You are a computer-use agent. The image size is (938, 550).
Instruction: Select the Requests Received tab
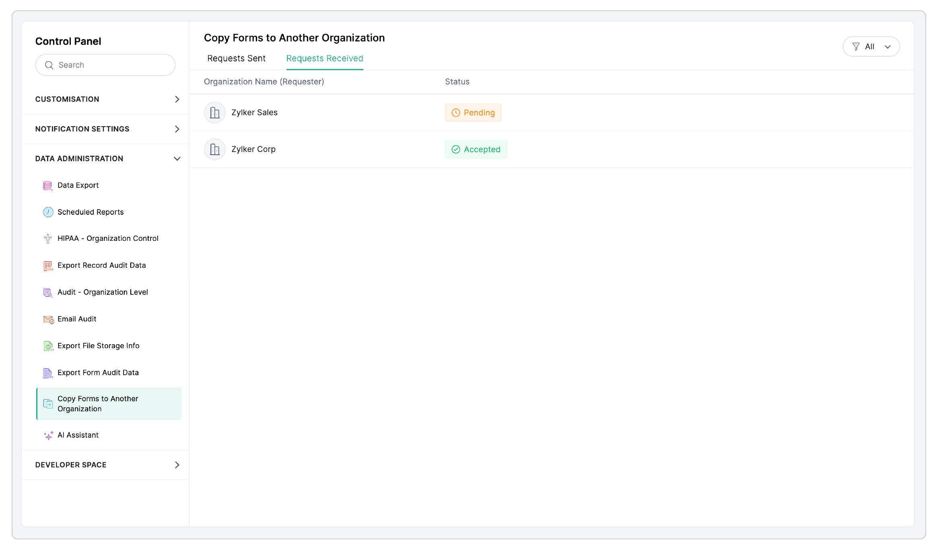coord(324,58)
